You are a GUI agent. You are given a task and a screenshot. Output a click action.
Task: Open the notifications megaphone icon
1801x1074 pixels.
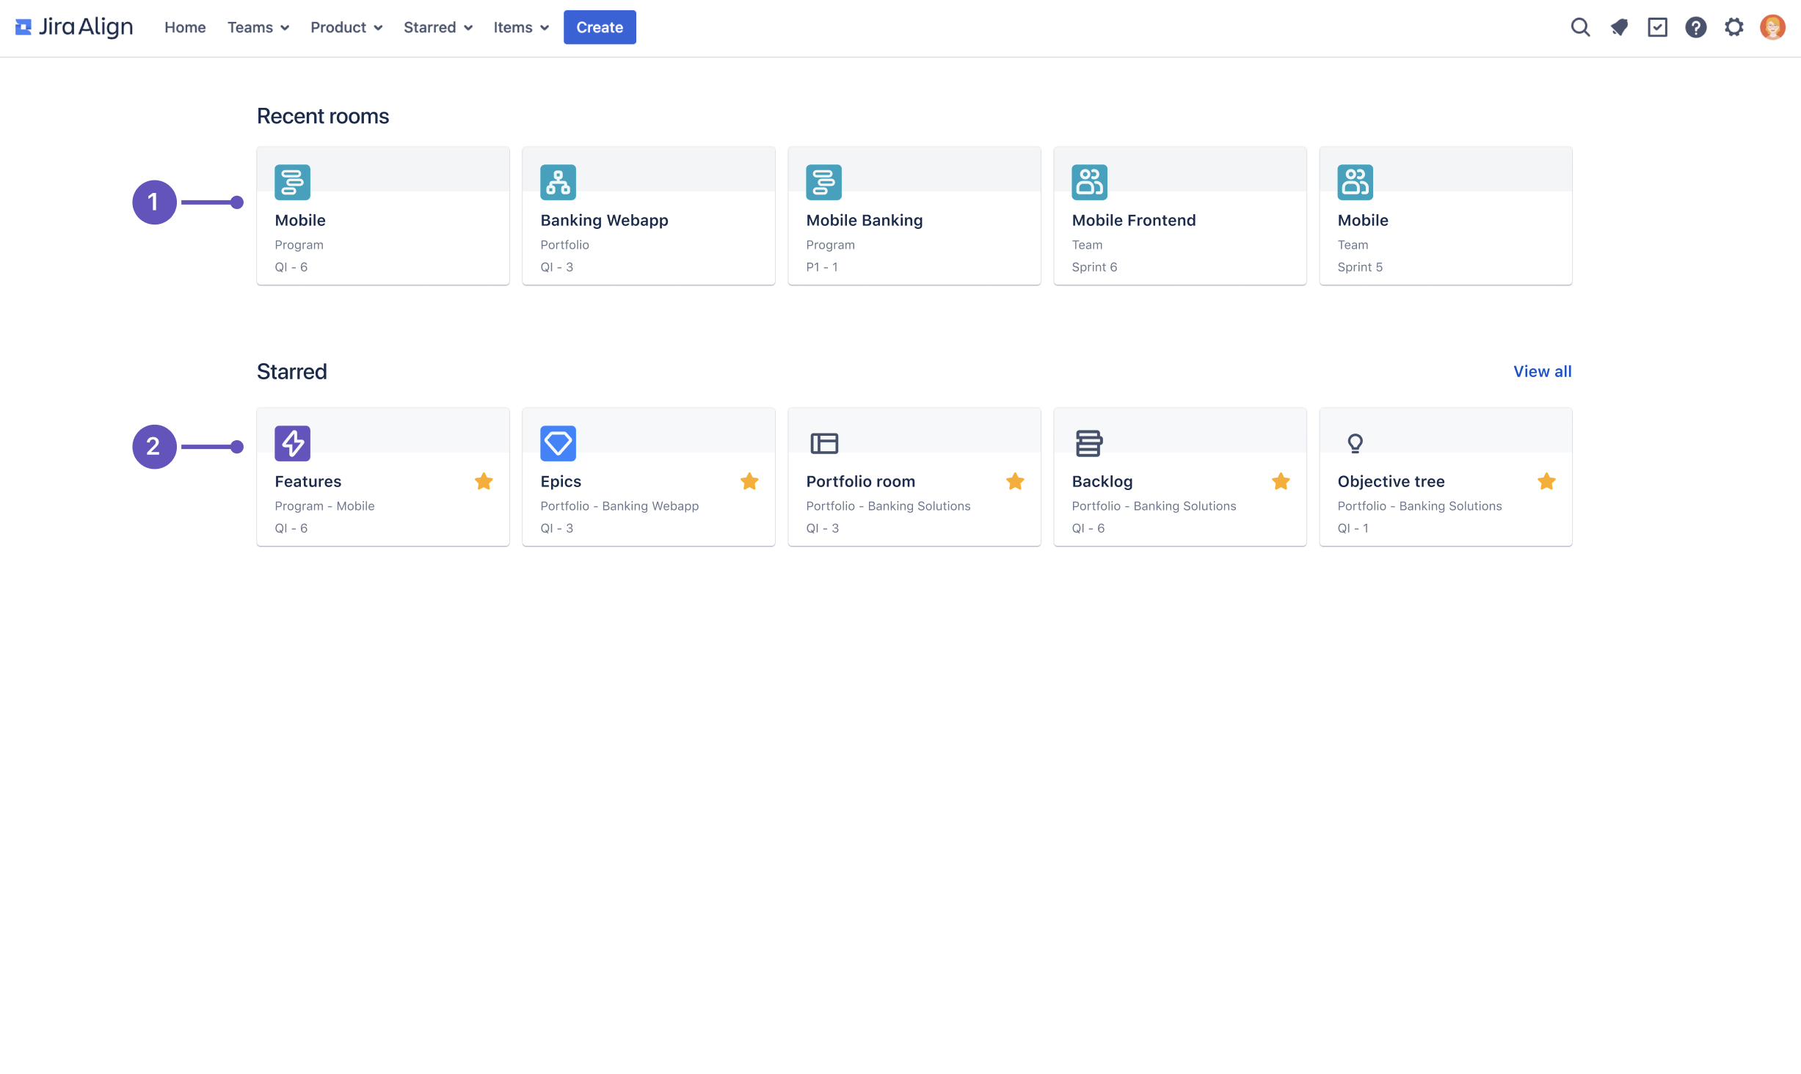click(1619, 27)
